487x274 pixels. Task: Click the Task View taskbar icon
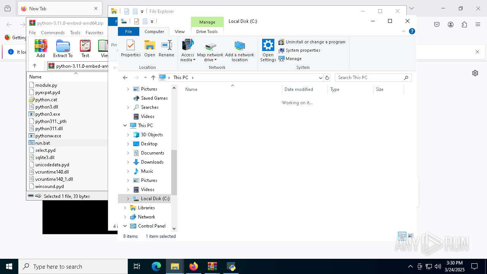point(137,266)
